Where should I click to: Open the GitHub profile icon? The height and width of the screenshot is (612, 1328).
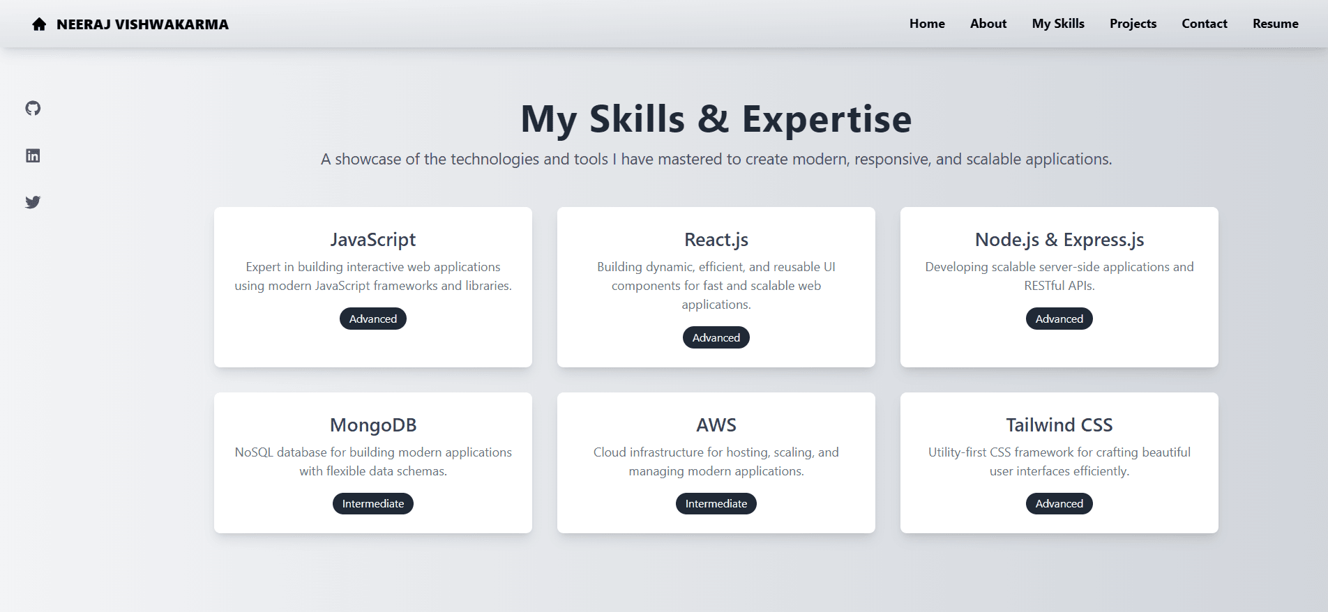(33, 108)
